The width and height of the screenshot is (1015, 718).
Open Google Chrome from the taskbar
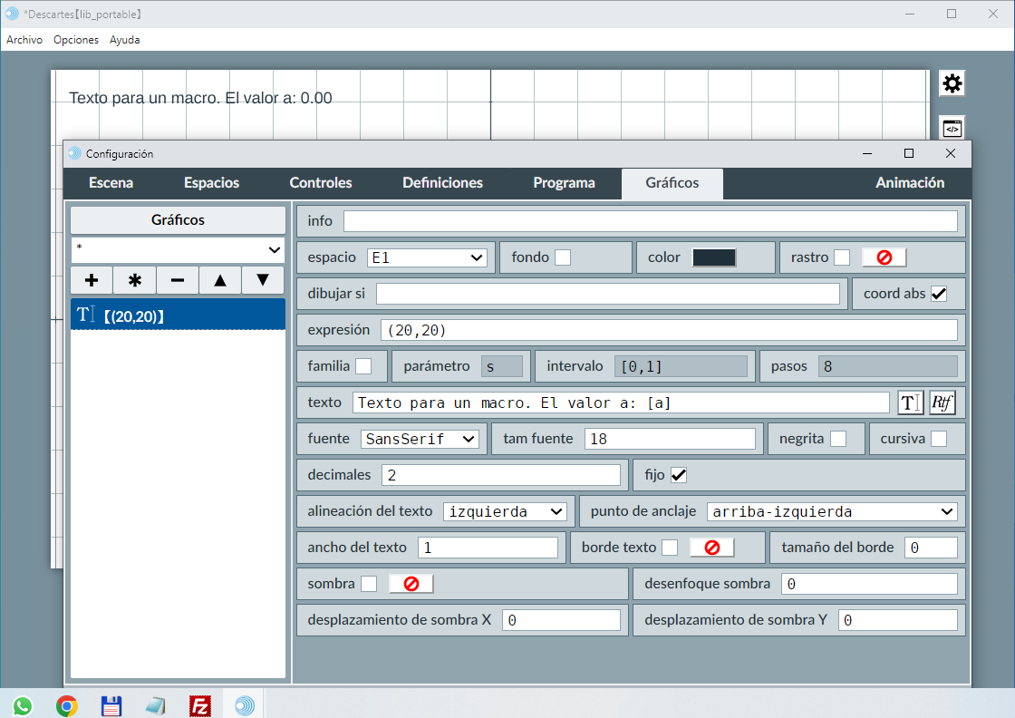click(66, 705)
